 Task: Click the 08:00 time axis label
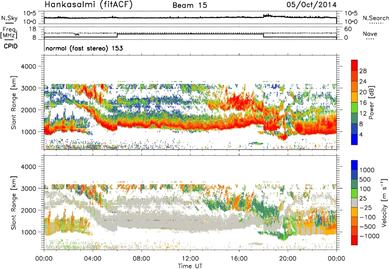click(141, 259)
